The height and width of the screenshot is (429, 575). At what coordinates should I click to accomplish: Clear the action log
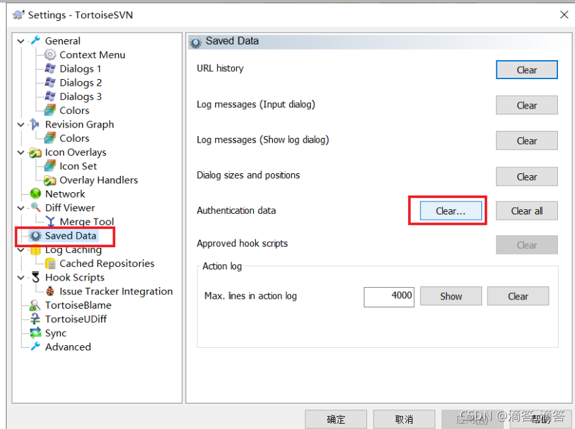tap(518, 296)
